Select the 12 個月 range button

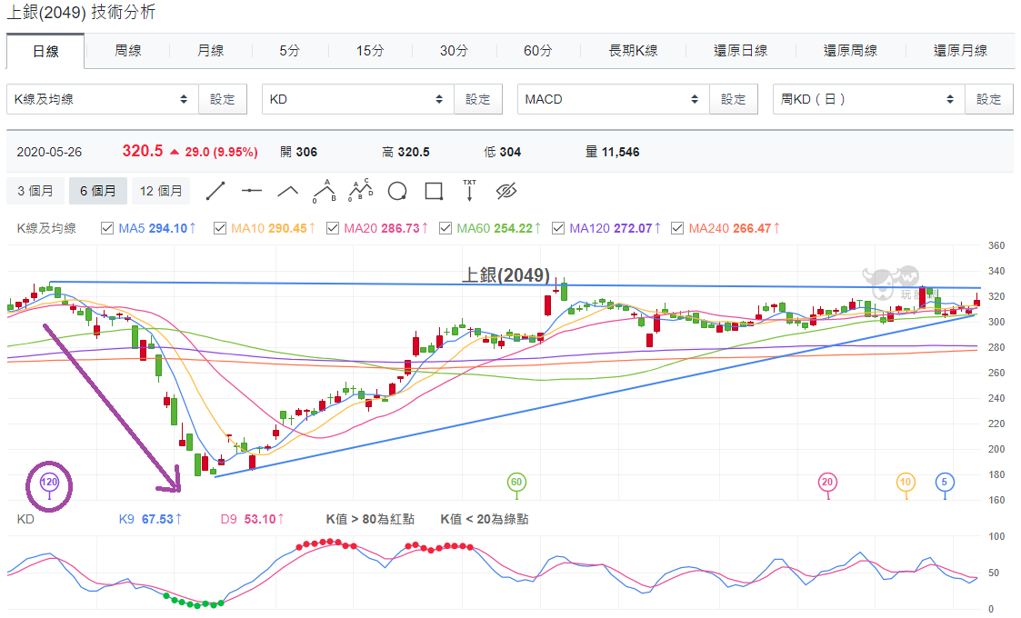161,191
